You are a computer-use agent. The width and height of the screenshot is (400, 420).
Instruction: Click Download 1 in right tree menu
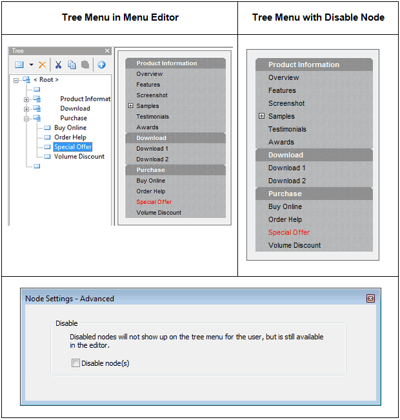287,168
